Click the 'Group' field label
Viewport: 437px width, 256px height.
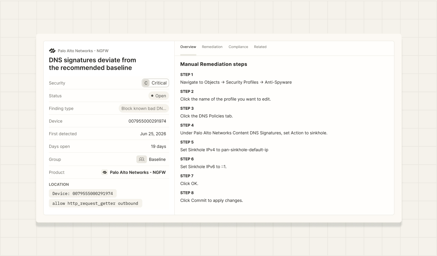pos(55,159)
